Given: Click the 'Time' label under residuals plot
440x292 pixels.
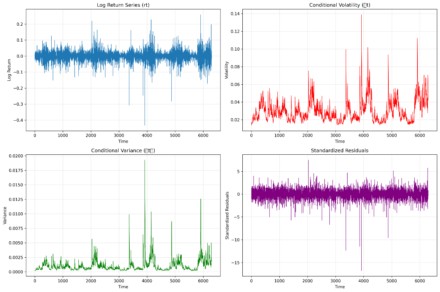Looking at the screenshot, I should [x=339, y=287].
